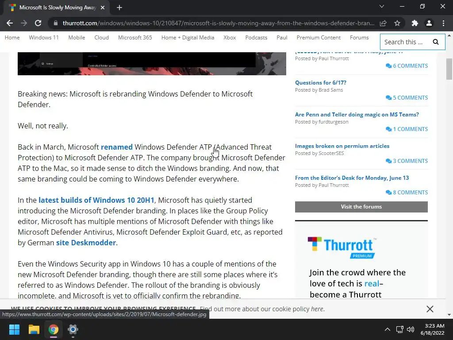Open the Podcasts section
453x340 pixels.
[x=256, y=38]
